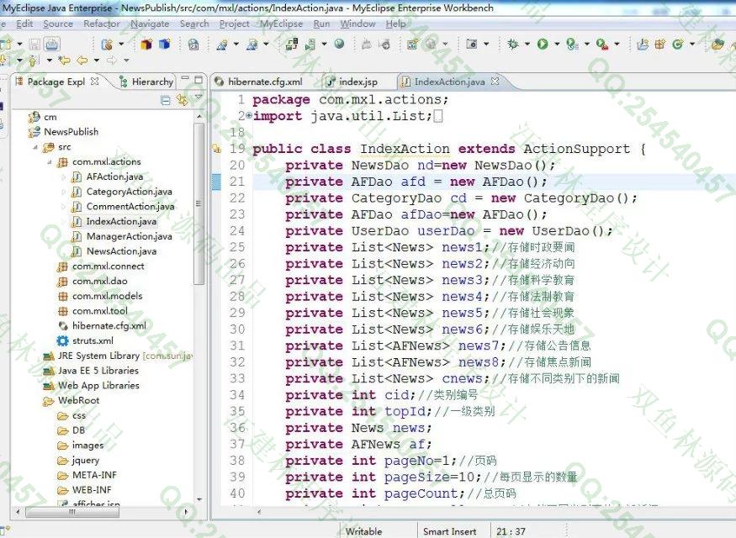The image size is (736, 538).
Task: Select AFAction.java in the tree
Action: point(114,177)
